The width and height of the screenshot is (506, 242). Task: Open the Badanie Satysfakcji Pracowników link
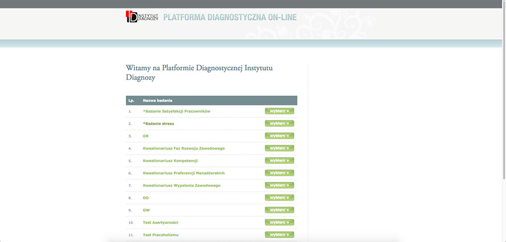click(x=176, y=111)
